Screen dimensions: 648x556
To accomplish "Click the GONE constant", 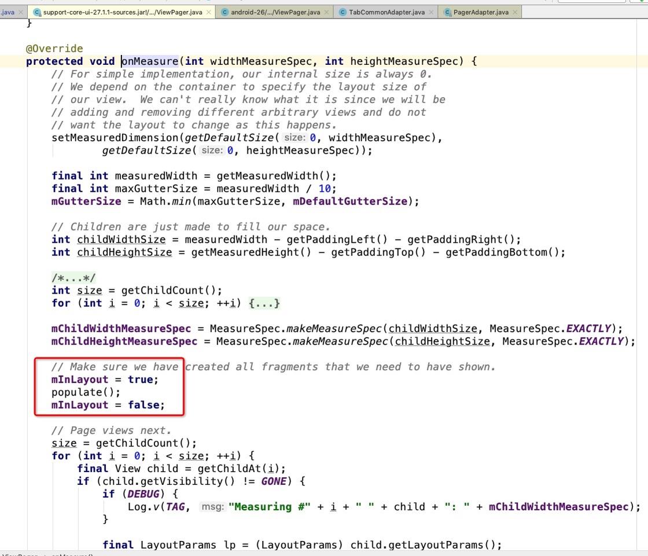I will point(274,481).
